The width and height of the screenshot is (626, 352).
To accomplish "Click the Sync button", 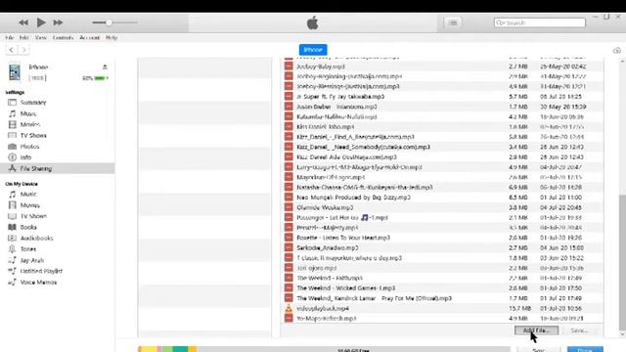I will coord(539,350).
